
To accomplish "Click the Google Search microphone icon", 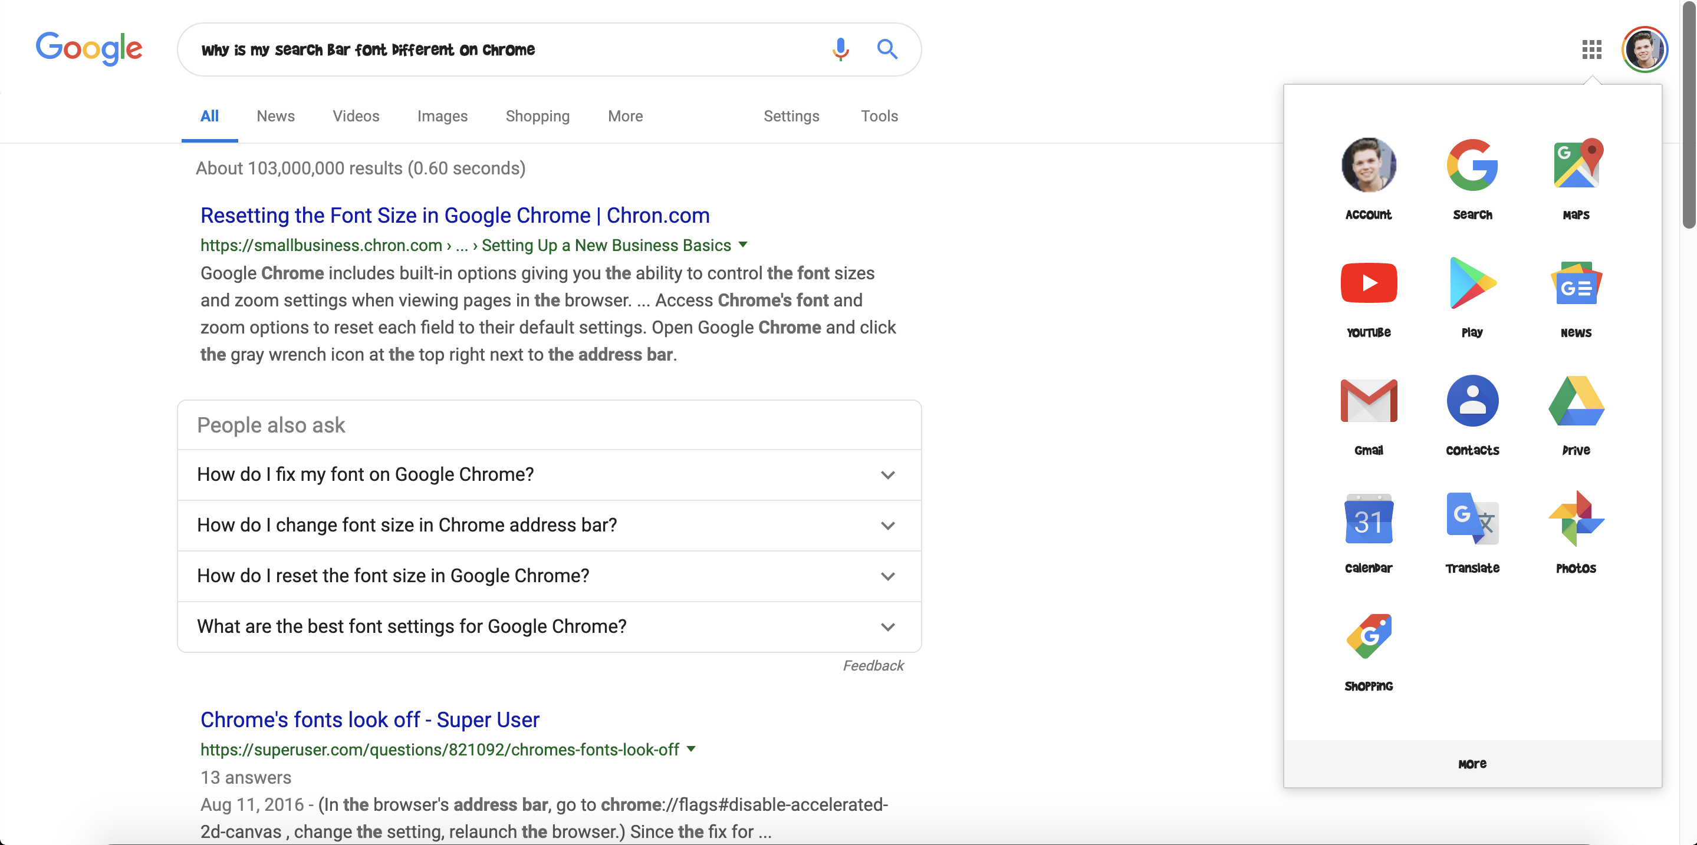I will (x=838, y=49).
